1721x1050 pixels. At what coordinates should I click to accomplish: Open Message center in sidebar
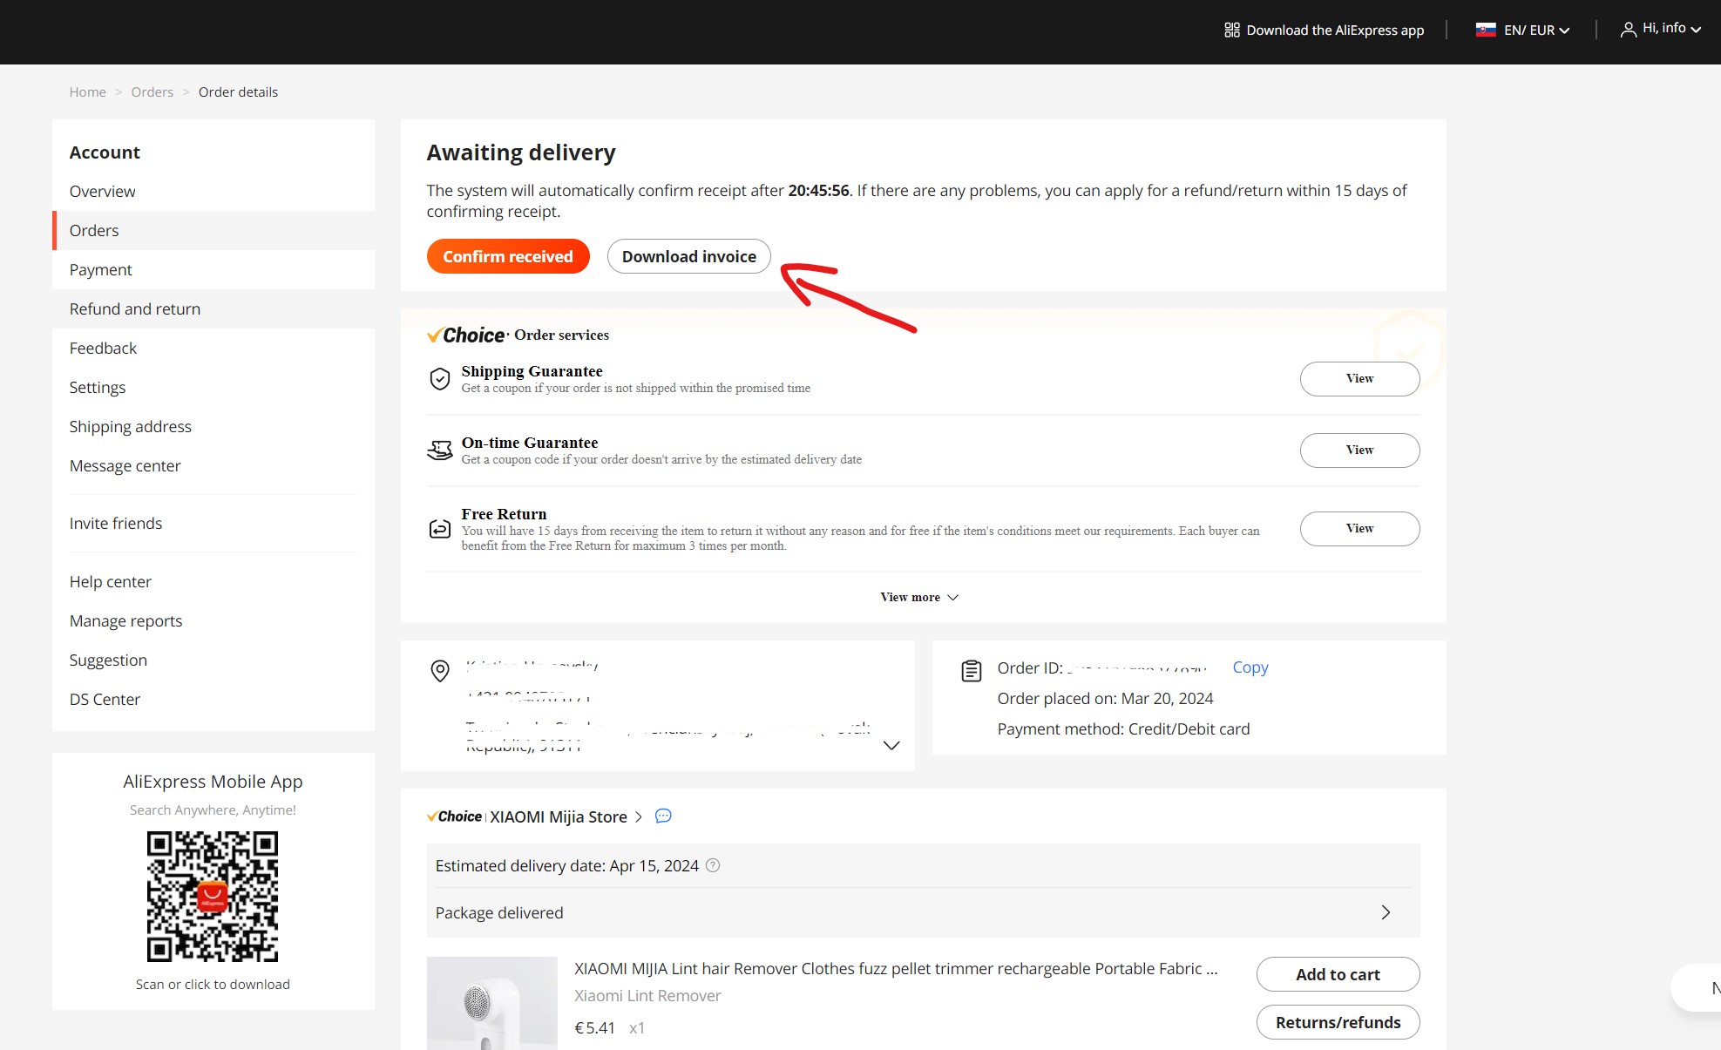coord(213,466)
